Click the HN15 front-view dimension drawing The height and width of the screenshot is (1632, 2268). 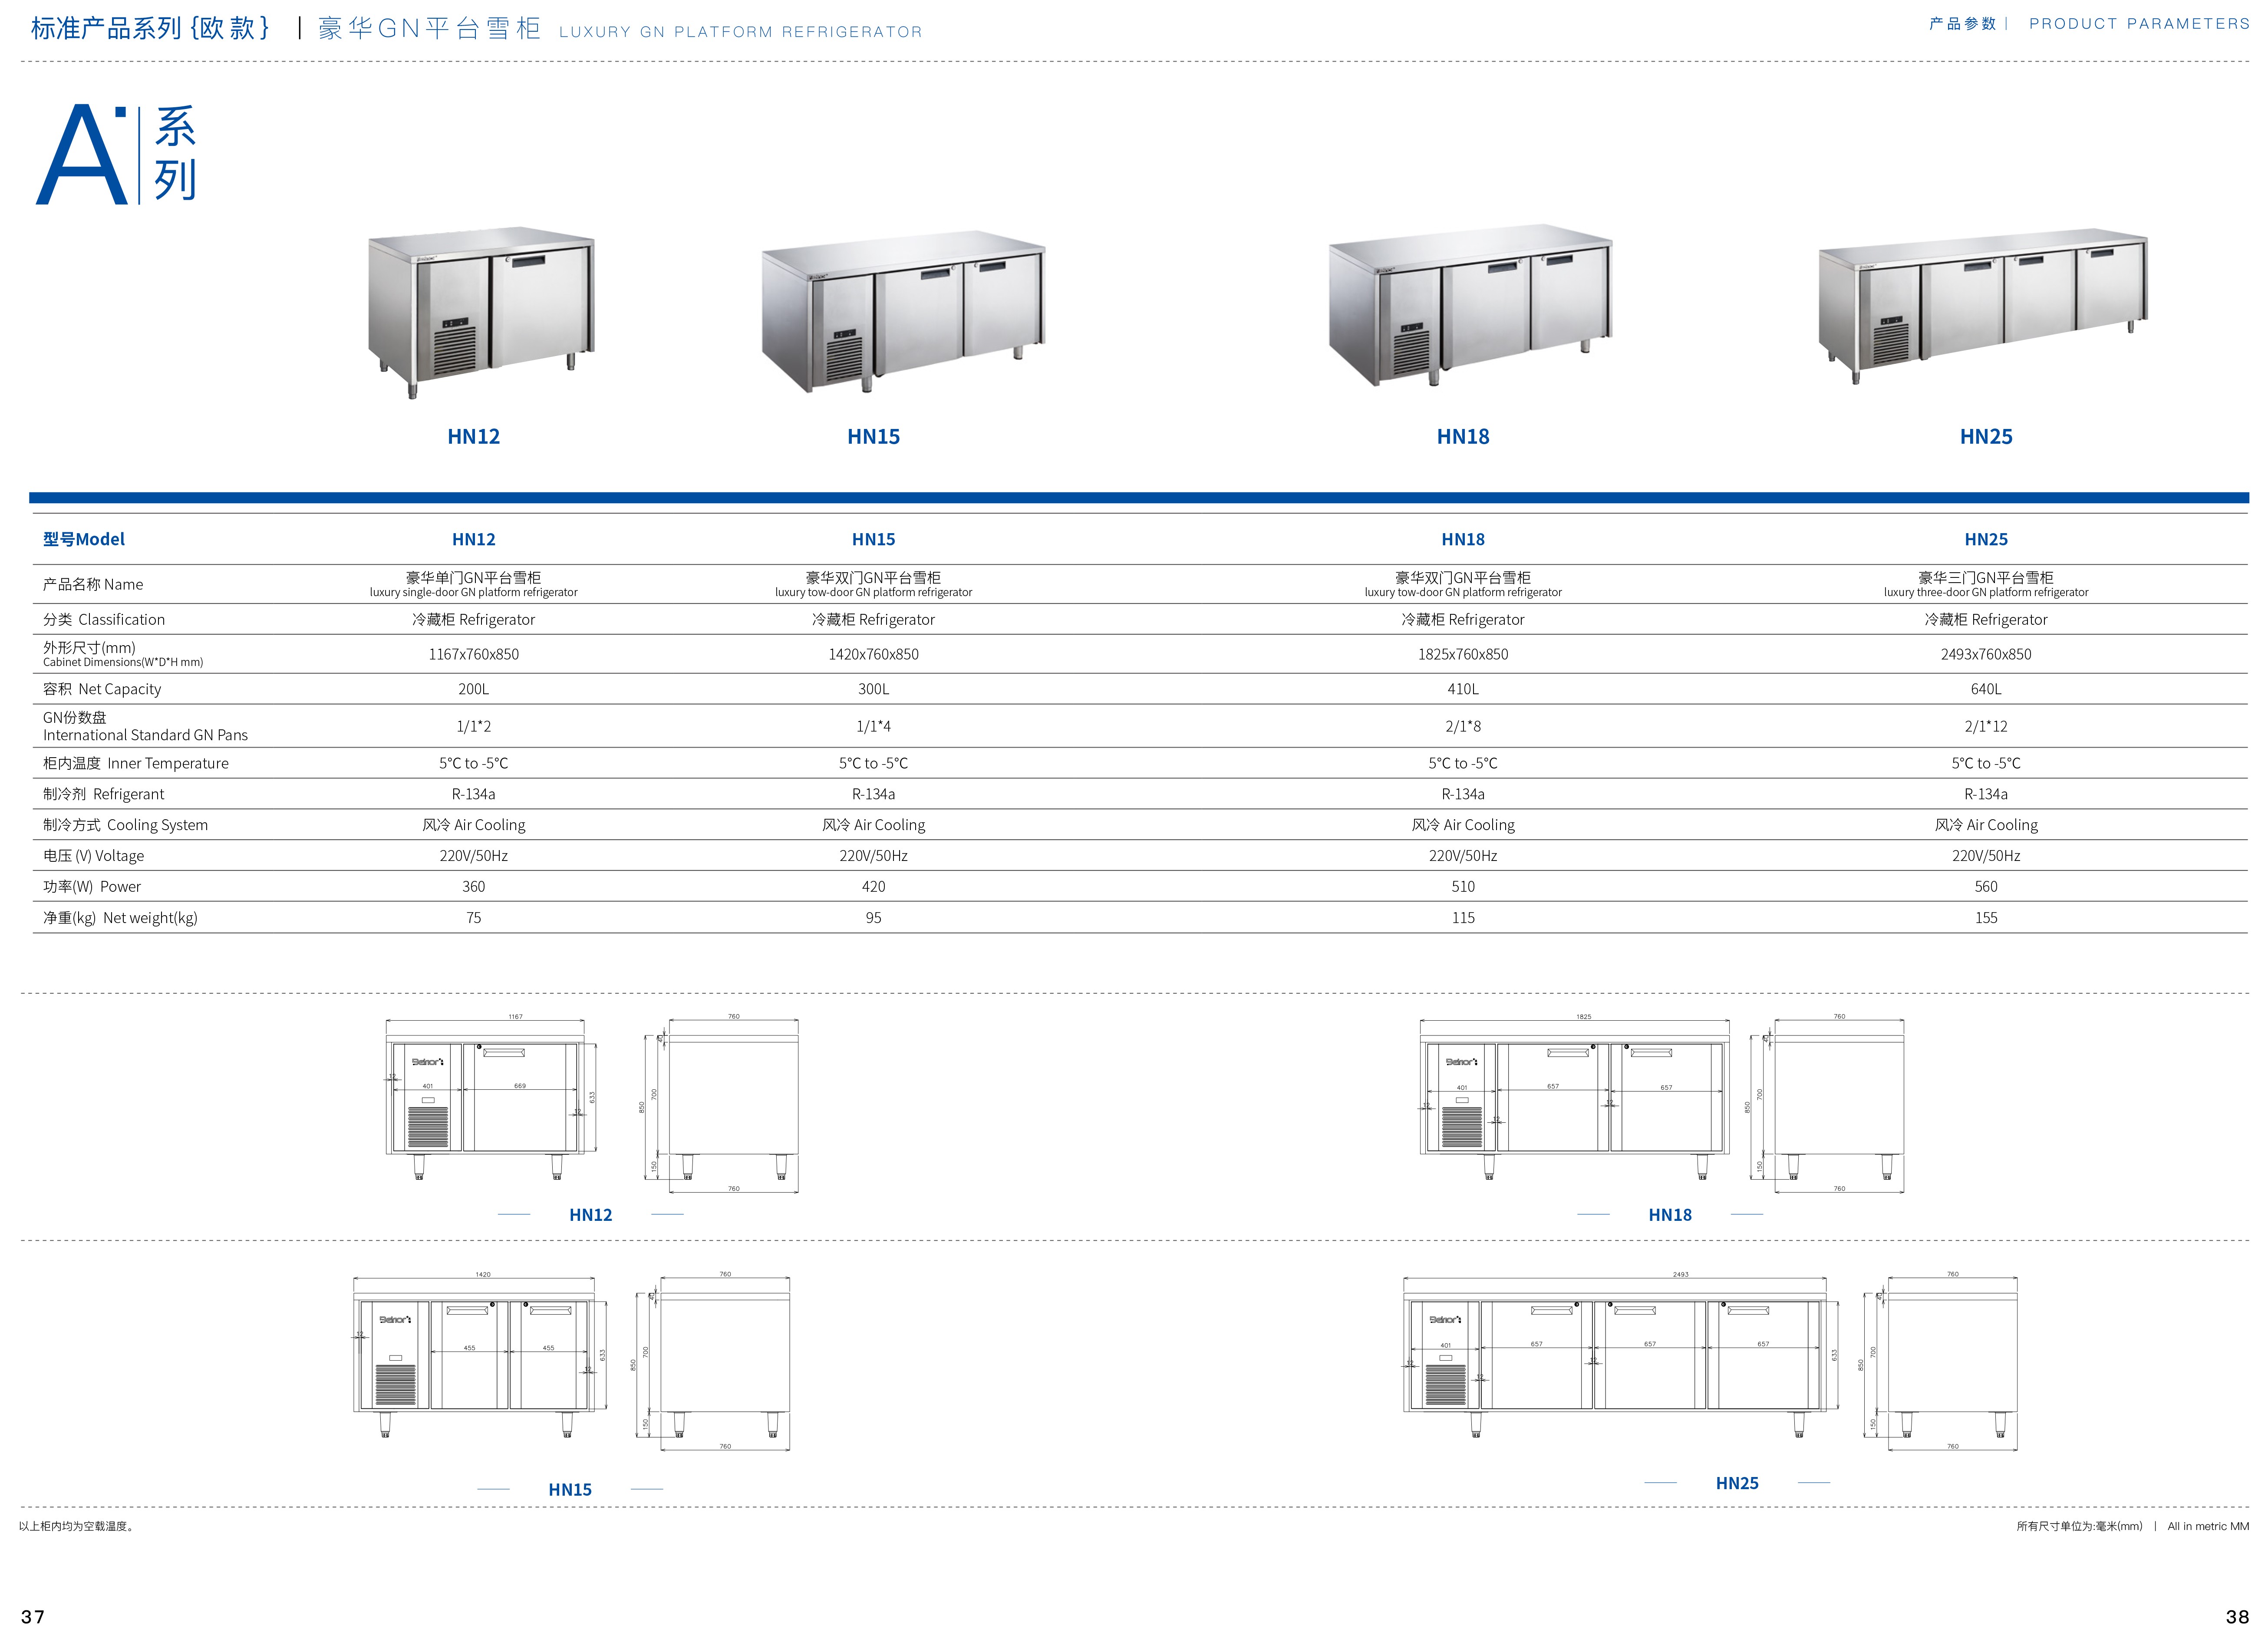tap(480, 1356)
